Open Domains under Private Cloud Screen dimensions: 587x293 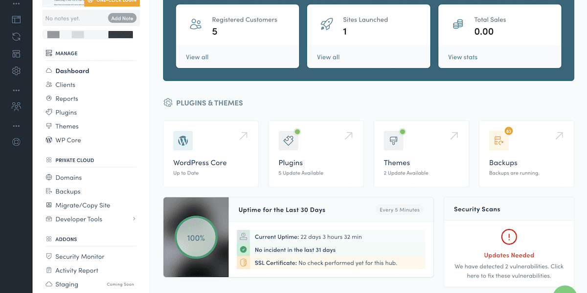click(68, 178)
